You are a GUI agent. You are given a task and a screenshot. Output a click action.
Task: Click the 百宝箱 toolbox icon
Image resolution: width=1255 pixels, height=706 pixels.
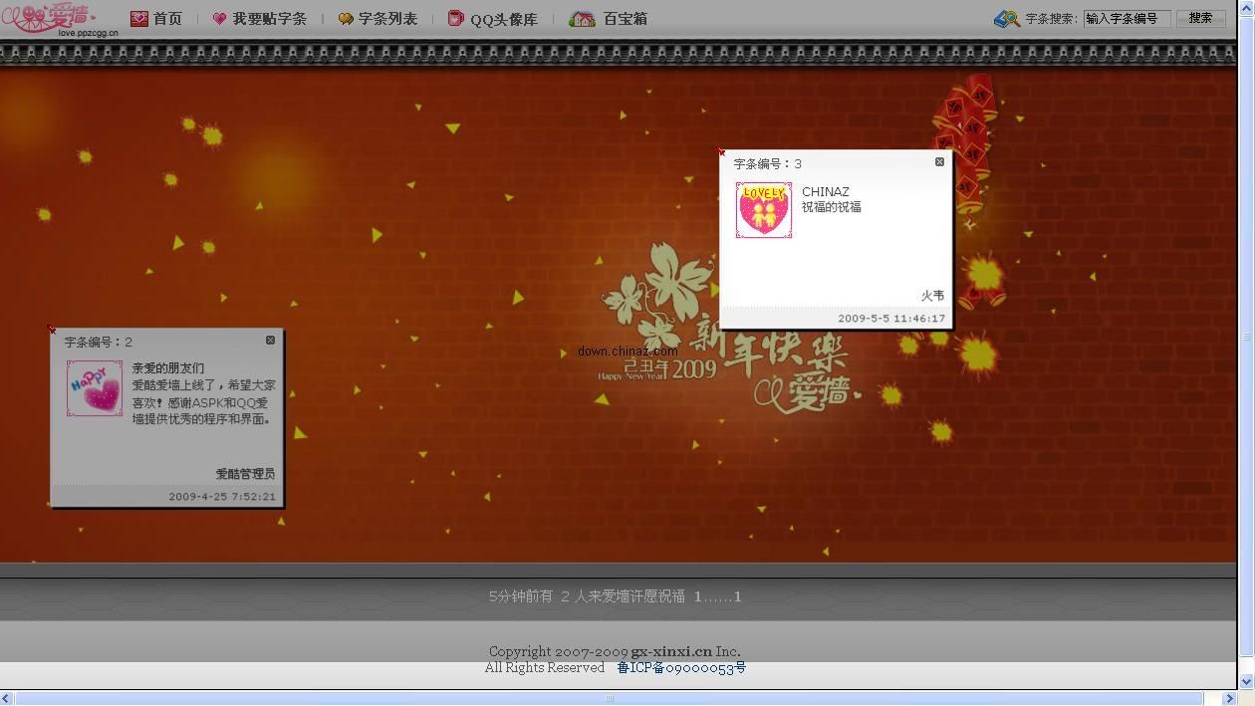[x=582, y=19]
